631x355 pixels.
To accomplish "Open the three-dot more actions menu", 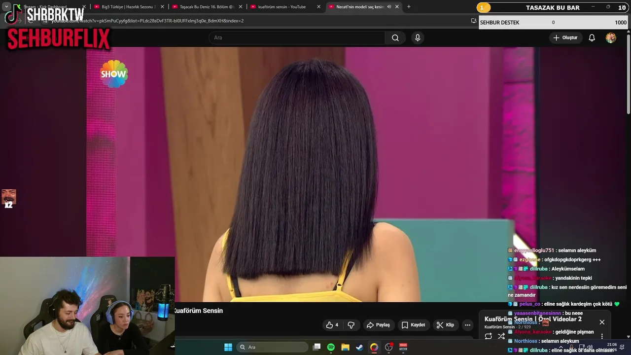I will 467,325.
